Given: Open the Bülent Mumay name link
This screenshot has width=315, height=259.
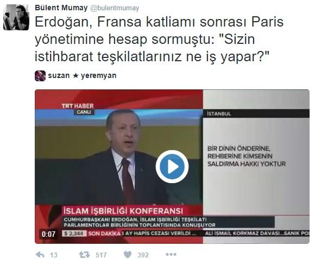Looking at the screenshot, I should coord(61,8).
